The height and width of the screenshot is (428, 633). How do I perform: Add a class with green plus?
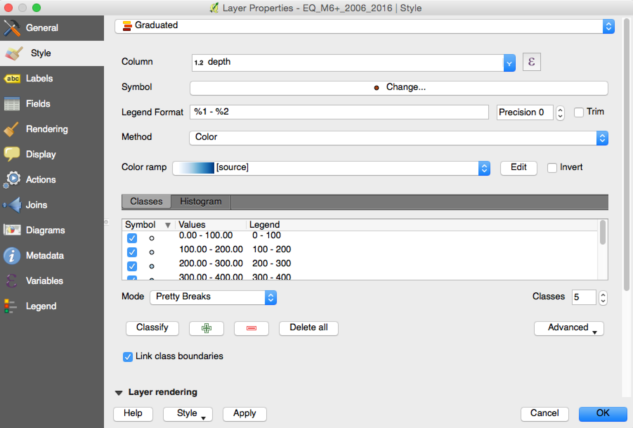207,328
